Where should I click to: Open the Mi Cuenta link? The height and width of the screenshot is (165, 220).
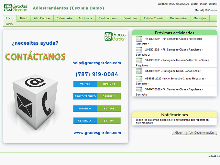tap(211, 10)
